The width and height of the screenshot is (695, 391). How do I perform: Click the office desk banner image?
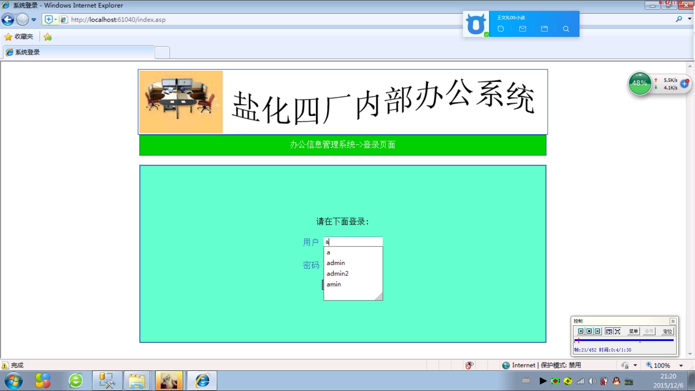181,102
